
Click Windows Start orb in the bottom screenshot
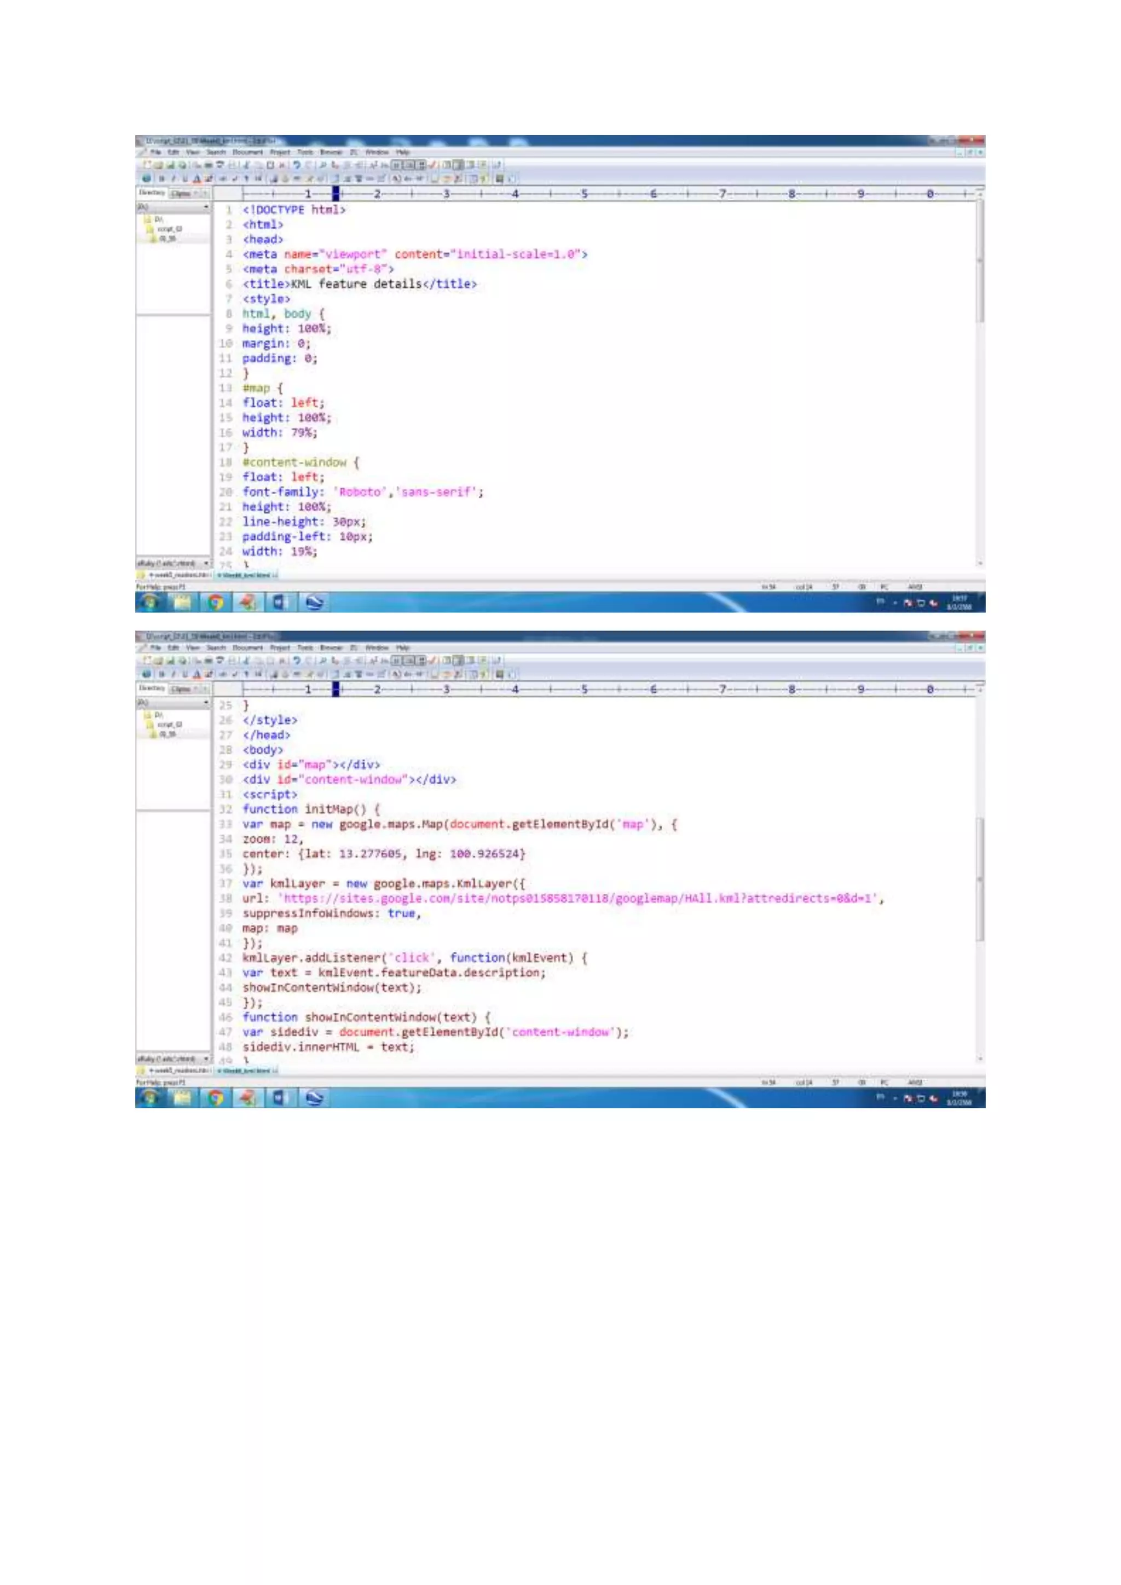point(150,1098)
